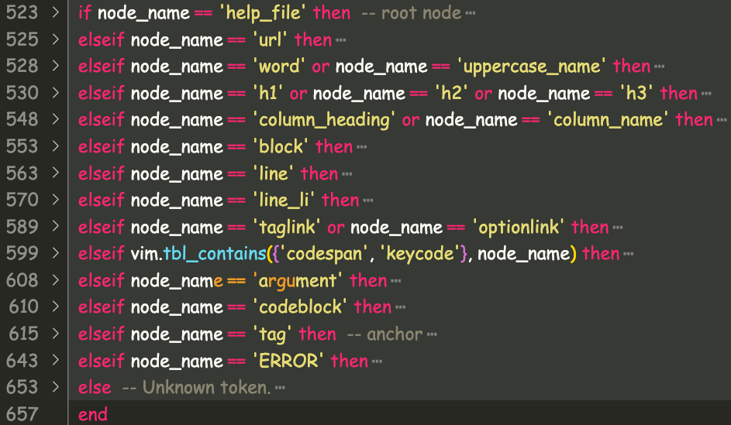The height and width of the screenshot is (425, 731).
Task: Click line number 657 in the gutter
Action: (x=22, y=414)
